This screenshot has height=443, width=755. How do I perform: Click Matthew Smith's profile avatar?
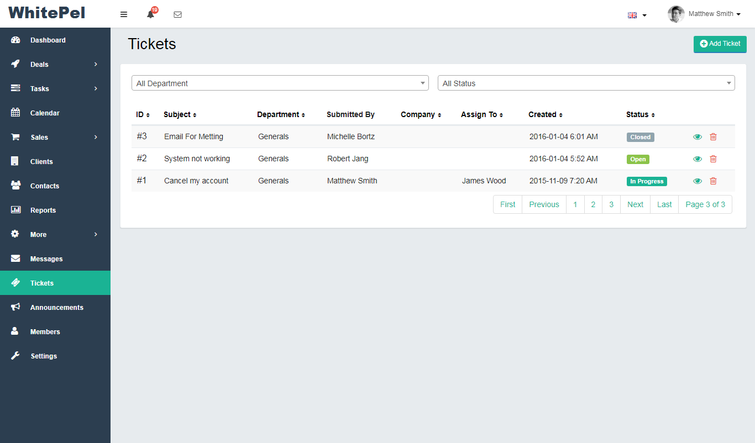(x=676, y=14)
